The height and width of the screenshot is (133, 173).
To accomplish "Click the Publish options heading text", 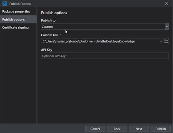I will [54, 13].
